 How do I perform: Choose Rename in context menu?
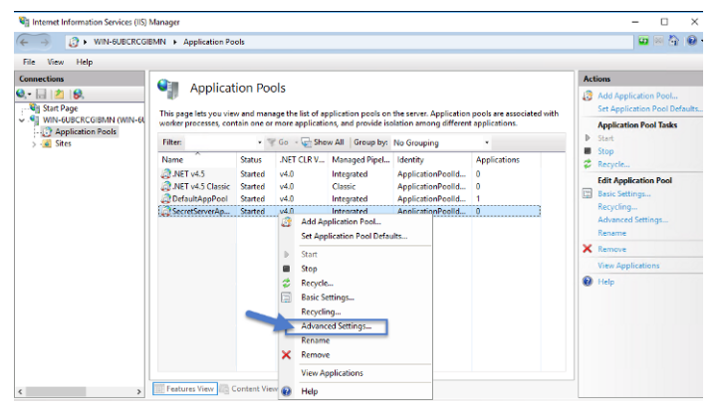coord(315,340)
